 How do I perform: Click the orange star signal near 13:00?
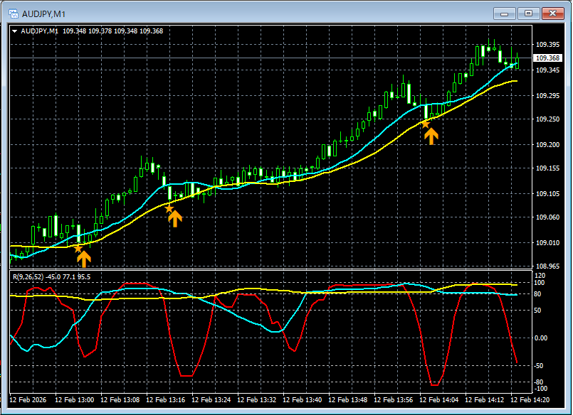click(x=78, y=248)
